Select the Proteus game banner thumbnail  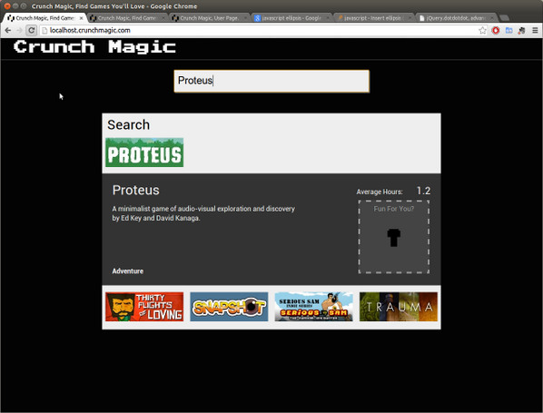(x=144, y=152)
